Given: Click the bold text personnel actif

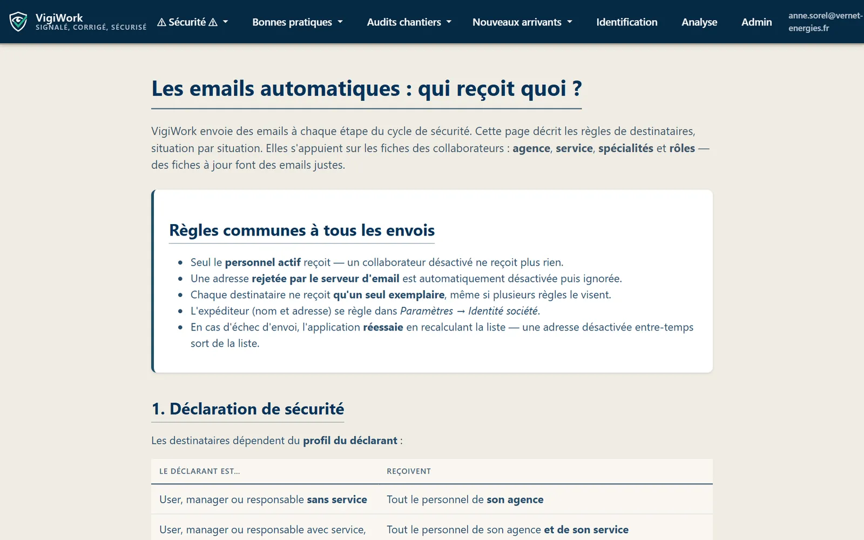Looking at the screenshot, I should (263, 262).
